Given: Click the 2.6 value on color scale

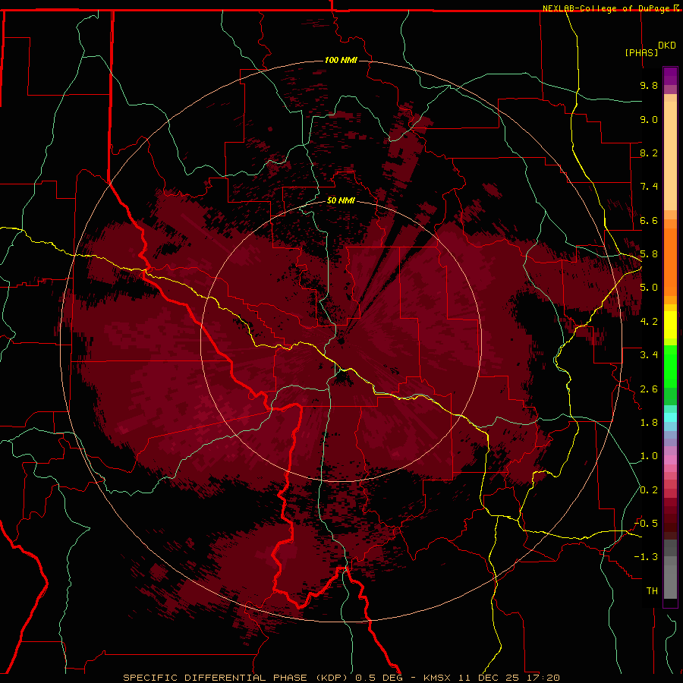Looking at the screenshot, I should click(649, 389).
